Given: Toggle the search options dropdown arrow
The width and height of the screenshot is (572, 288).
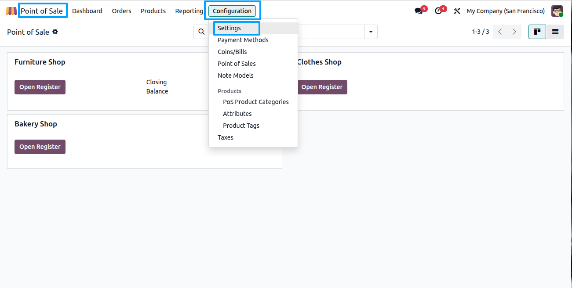Looking at the screenshot, I should 371,32.
